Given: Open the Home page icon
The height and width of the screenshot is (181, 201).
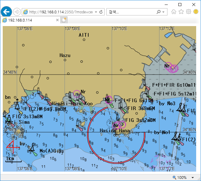Looking at the screenshot, I should pos(174,12).
